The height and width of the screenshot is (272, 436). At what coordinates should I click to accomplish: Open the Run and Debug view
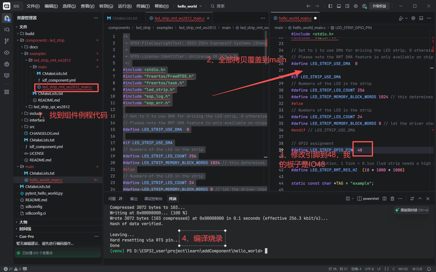7,64
